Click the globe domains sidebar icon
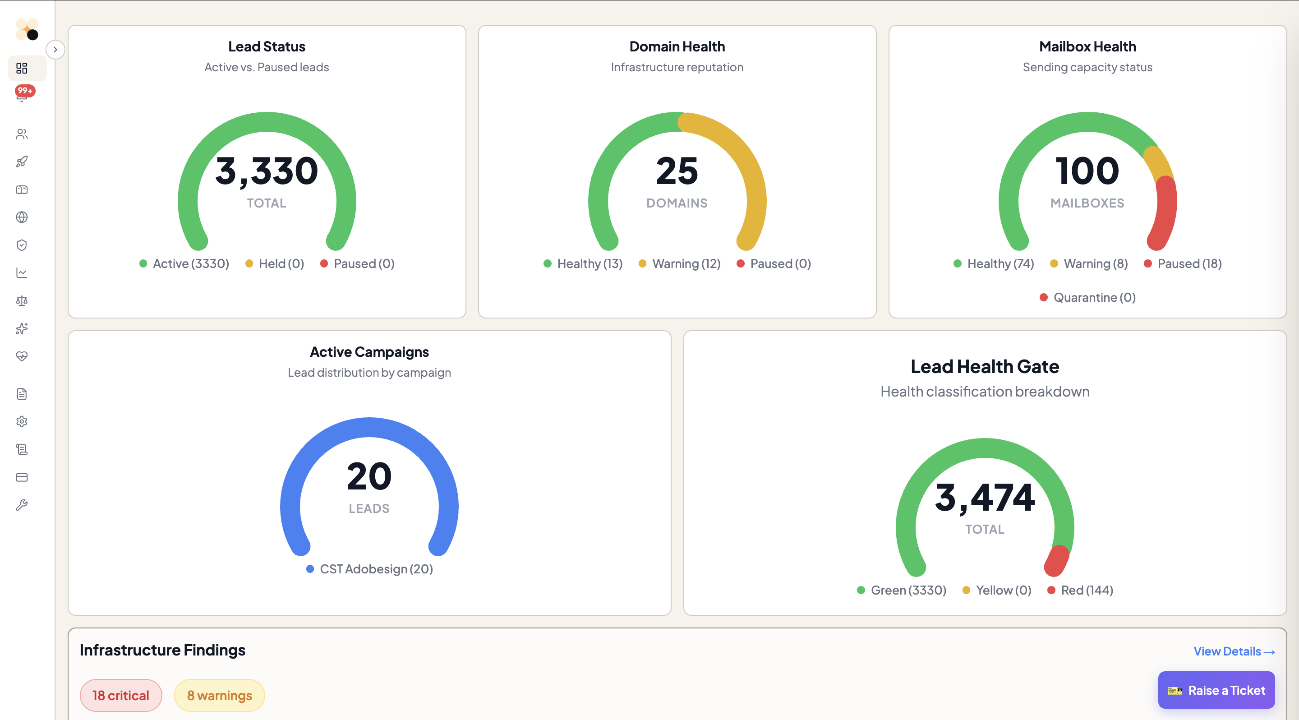1299x720 pixels. pos(22,217)
